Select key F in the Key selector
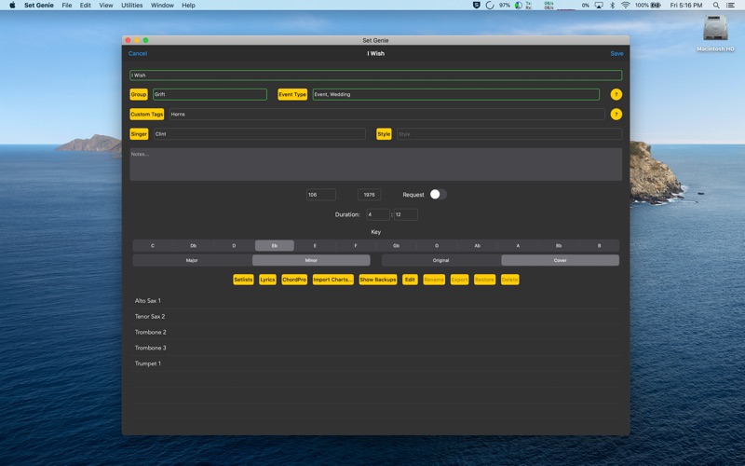Screen dimensions: 745x466 pos(356,246)
